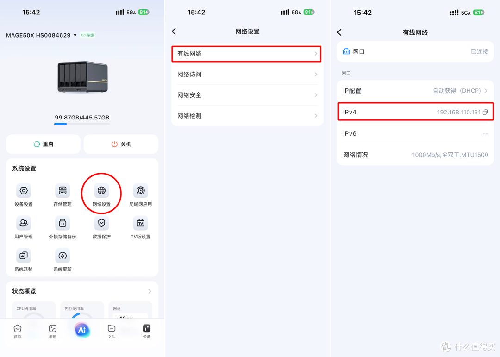Open 网络设置 network settings icon
The image size is (500, 357).
coord(101,191)
